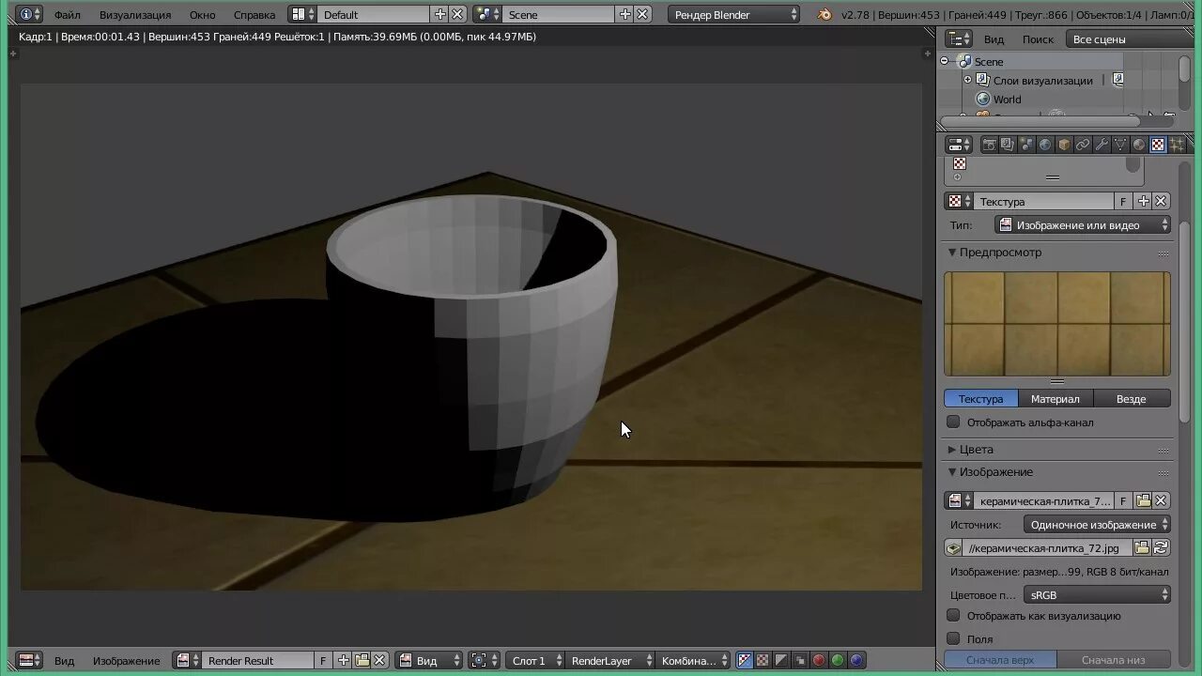Image resolution: width=1202 pixels, height=676 pixels.
Task: Open the Тип texture type dropdown
Action: (1083, 225)
